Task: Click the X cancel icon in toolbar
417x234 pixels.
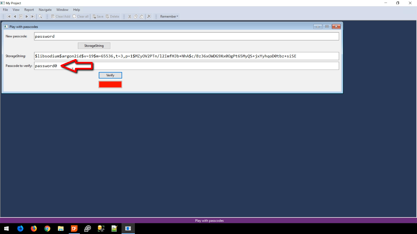Action: (149, 17)
